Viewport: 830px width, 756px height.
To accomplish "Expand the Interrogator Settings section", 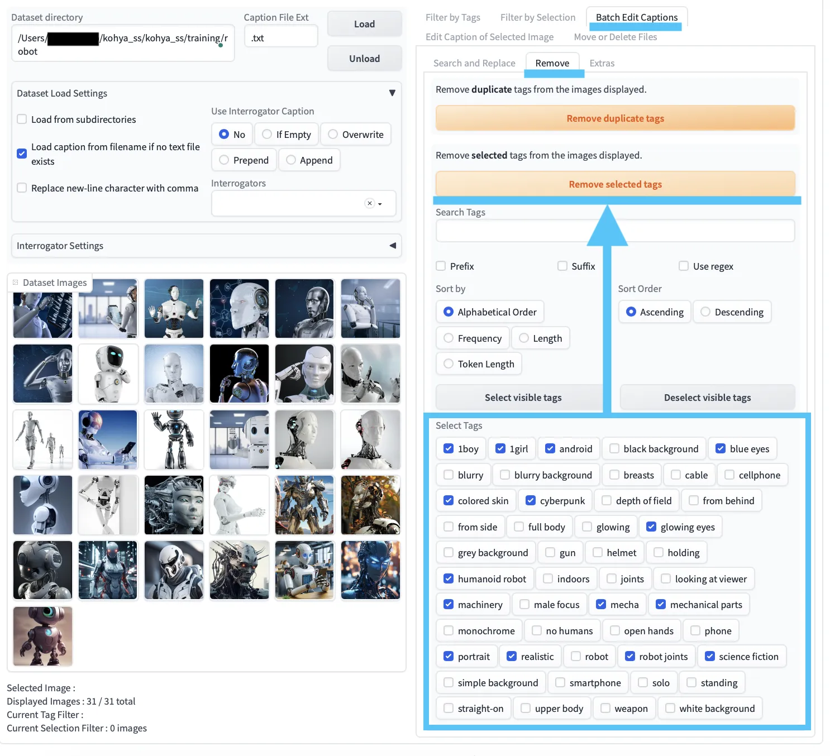I will [392, 246].
